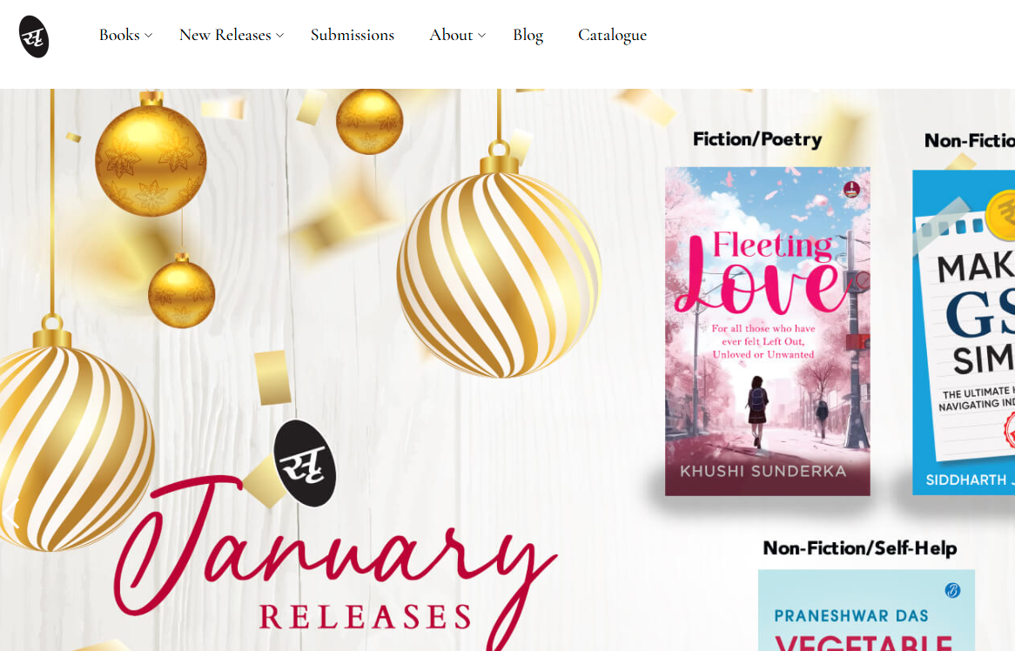
Task: Click the Praneshwar Das book cover
Action: click(x=866, y=610)
